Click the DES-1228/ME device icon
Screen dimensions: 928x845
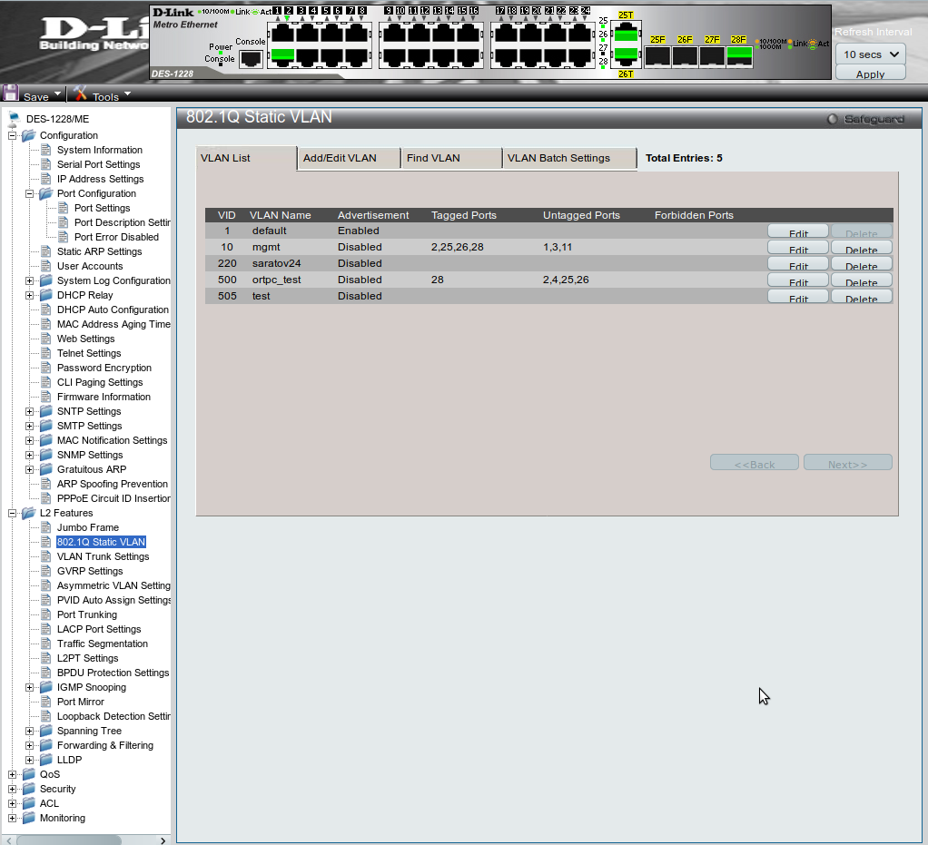(13, 118)
